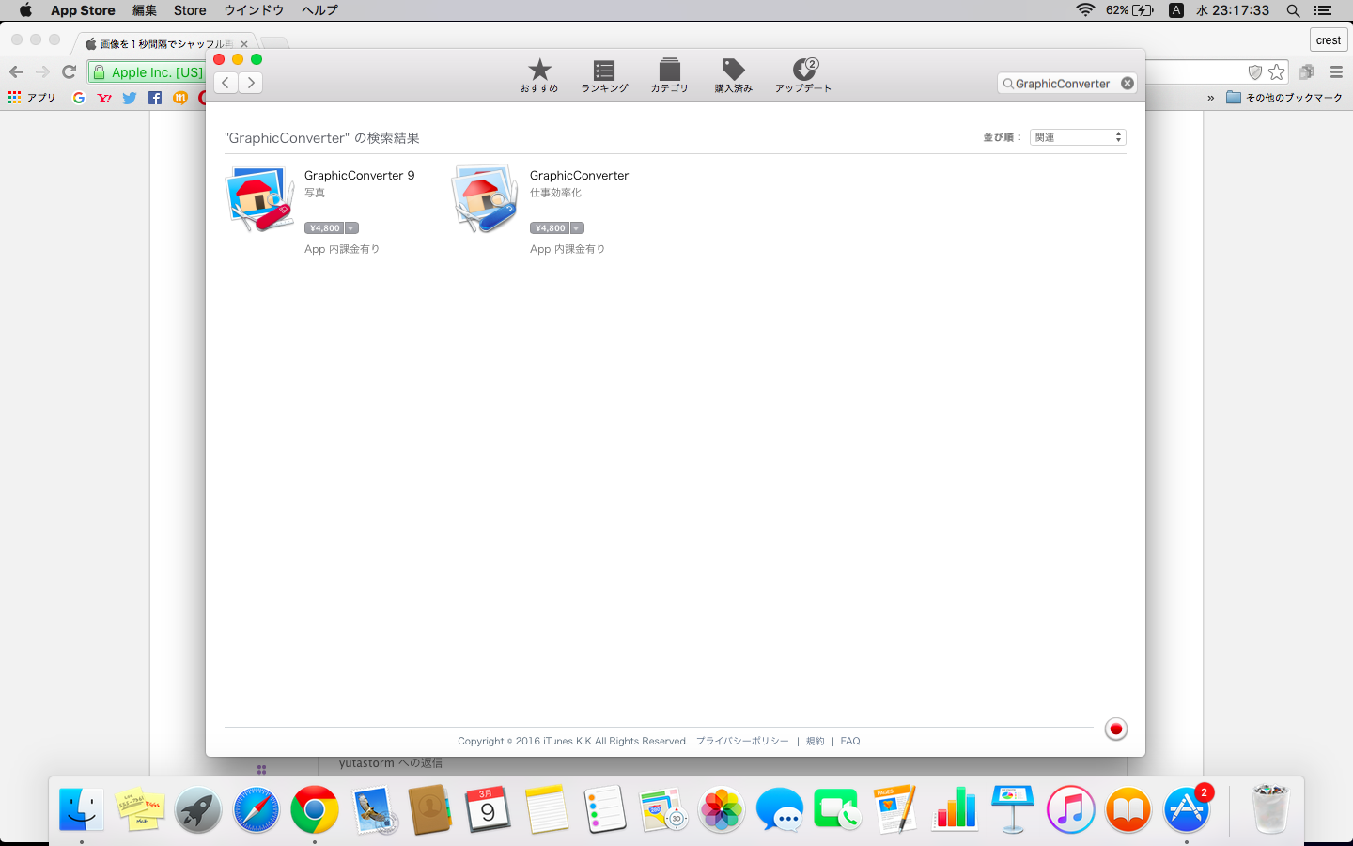The height and width of the screenshot is (846, 1353).
Task: Open the Apple menu
Action: (25, 10)
